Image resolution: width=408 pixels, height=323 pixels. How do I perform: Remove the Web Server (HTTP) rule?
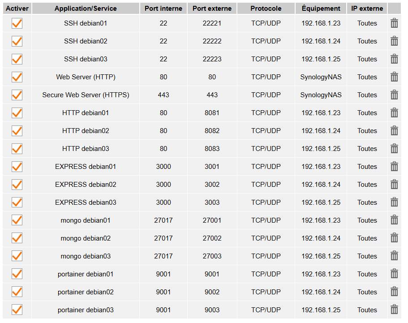tap(394, 77)
